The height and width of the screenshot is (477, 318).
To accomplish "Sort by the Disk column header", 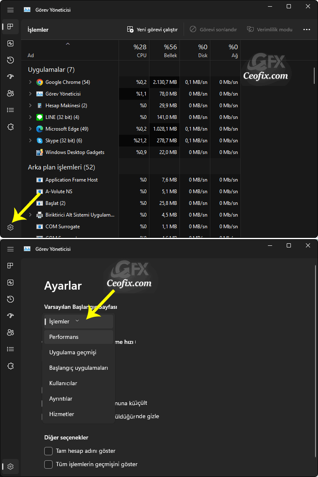I will [195, 50].
